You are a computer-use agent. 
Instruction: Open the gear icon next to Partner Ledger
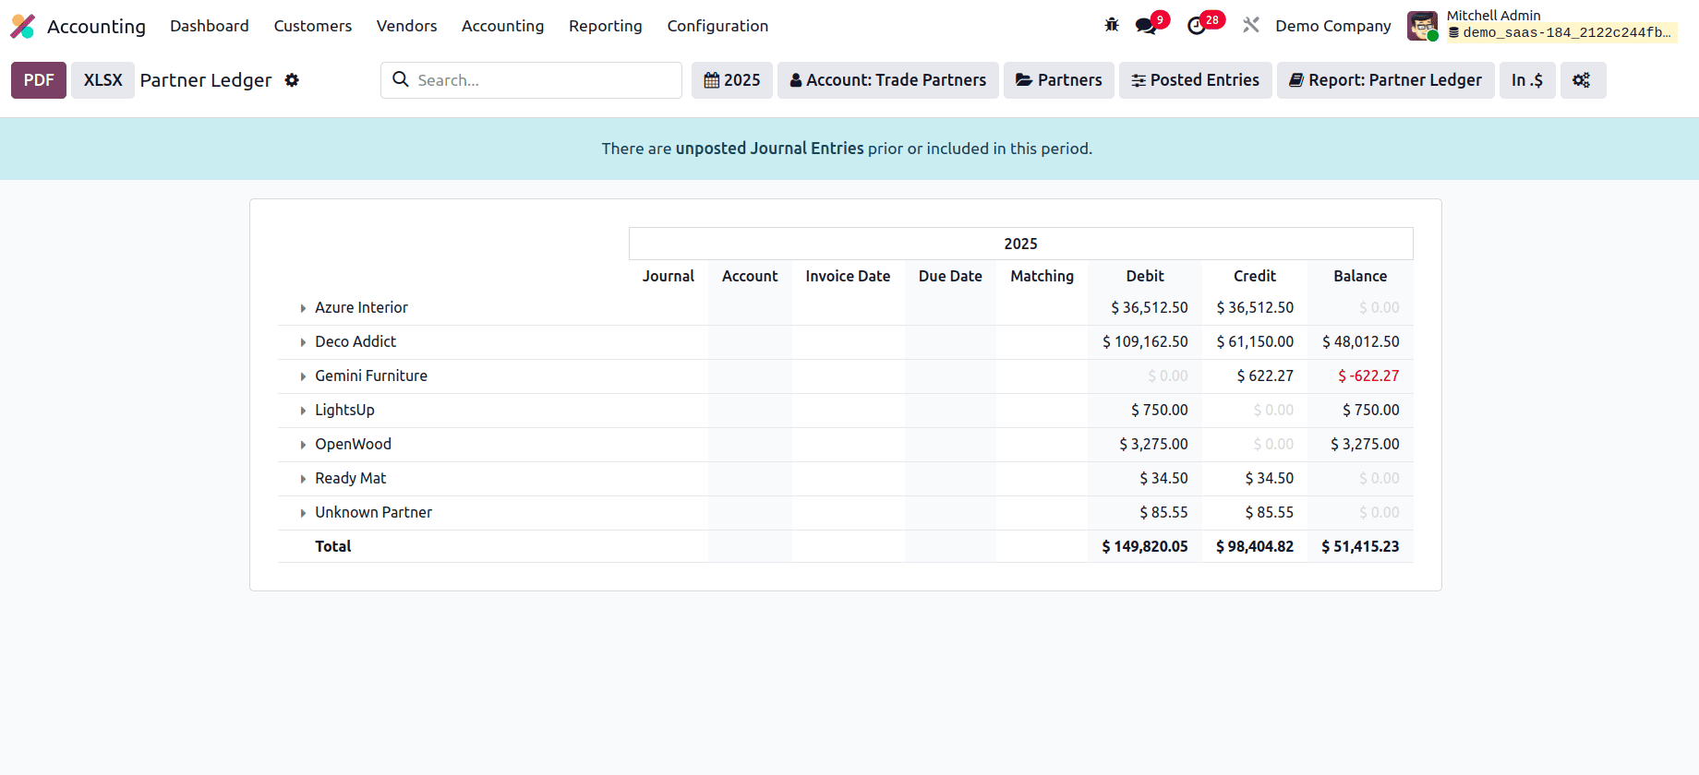point(292,80)
